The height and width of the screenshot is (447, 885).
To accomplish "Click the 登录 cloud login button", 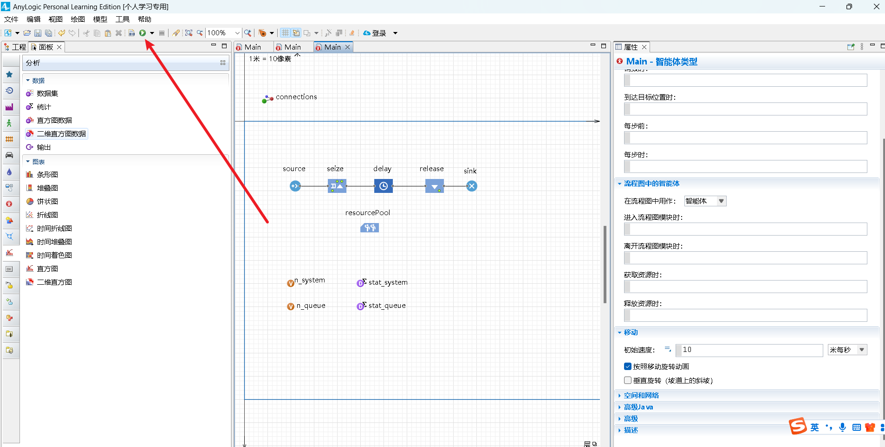I will (x=375, y=33).
